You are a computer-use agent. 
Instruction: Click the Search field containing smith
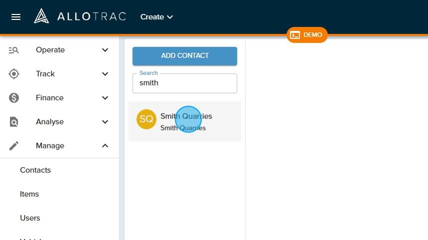[185, 83]
